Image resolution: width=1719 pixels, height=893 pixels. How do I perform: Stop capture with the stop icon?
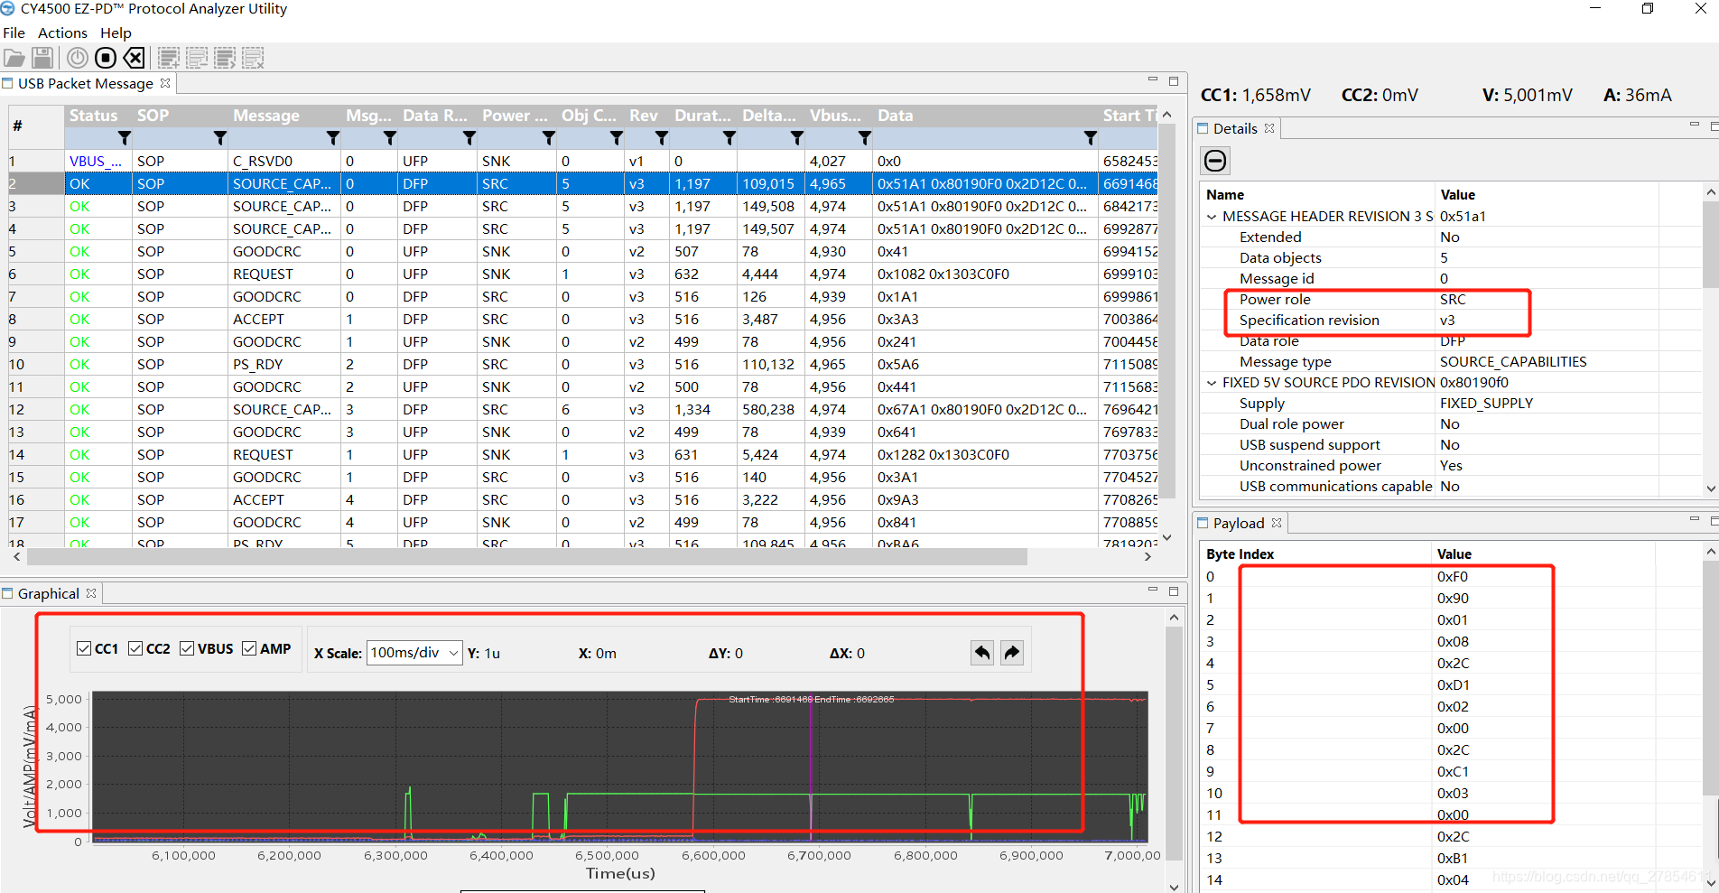pyautogui.click(x=106, y=59)
